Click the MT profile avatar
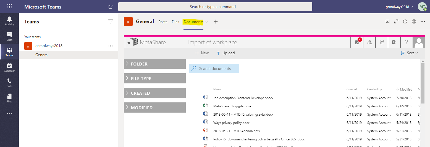Image resolution: width=430 pixels, height=147 pixels. click(422, 7)
